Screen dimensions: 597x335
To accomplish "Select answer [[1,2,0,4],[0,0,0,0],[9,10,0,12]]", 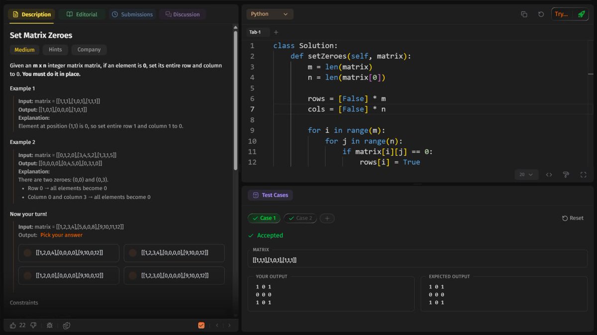I will click(x=69, y=253).
